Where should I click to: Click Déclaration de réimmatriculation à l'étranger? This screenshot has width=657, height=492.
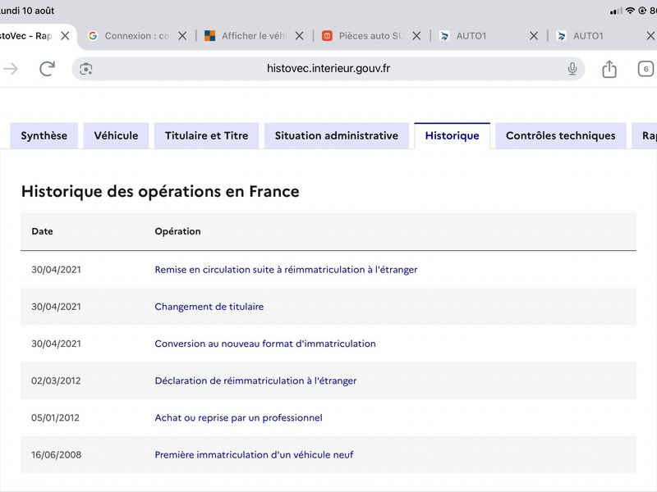point(255,380)
